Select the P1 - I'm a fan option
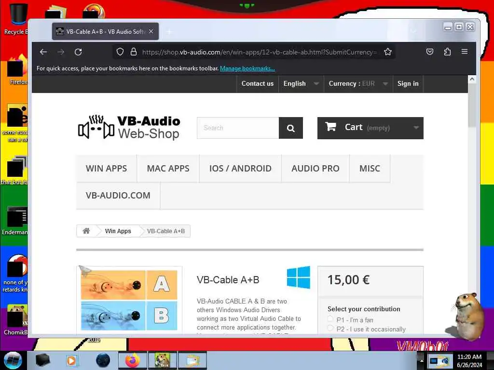Screen dimensions: 494x370 (x=330, y=319)
